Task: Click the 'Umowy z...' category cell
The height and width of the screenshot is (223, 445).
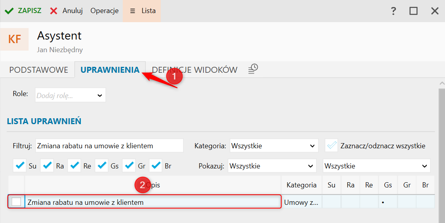Action: [x=301, y=202]
